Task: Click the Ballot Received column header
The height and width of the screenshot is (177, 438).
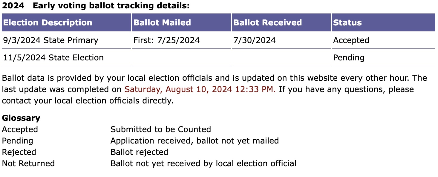Action: click(281, 22)
